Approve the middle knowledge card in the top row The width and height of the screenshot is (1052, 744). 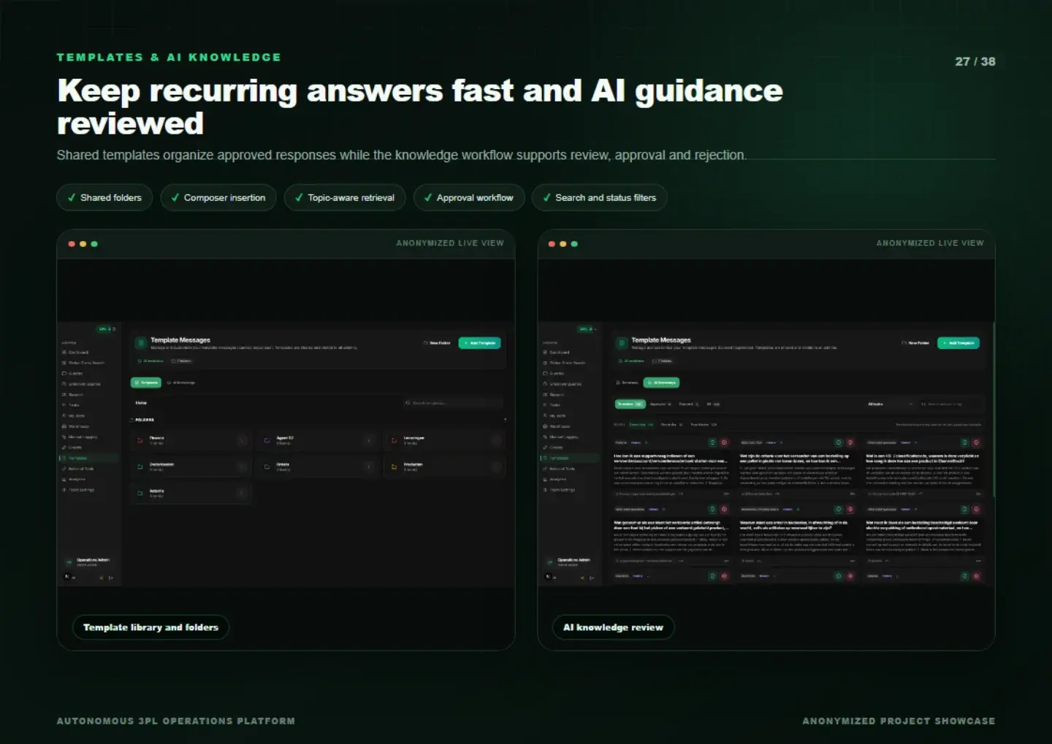[838, 442]
